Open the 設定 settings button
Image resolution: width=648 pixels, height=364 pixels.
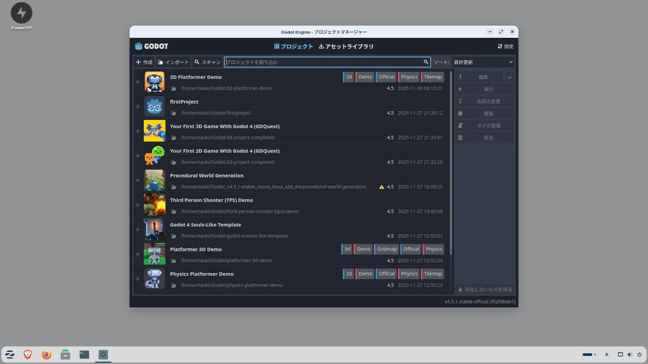(506, 46)
